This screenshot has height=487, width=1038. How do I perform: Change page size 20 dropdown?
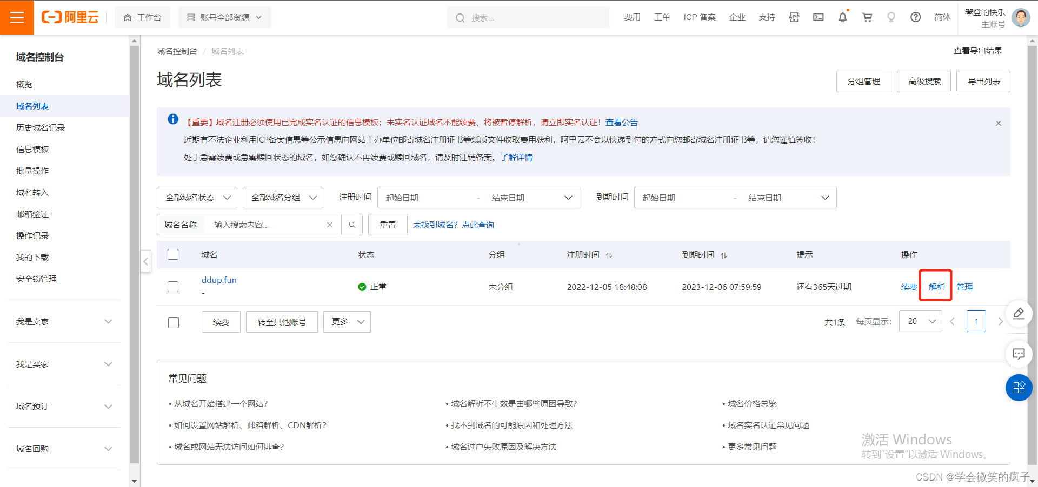(921, 321)
